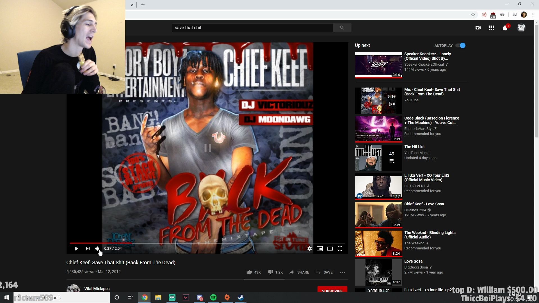Viewport: 539px width, 303px height.
Task: Open Spotify from the taskbar
Action: (x=213, y=297)
